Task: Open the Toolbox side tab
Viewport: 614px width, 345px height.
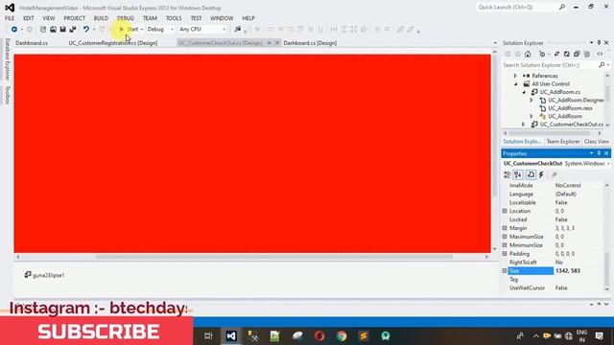Action: click(x=7, y=95)
